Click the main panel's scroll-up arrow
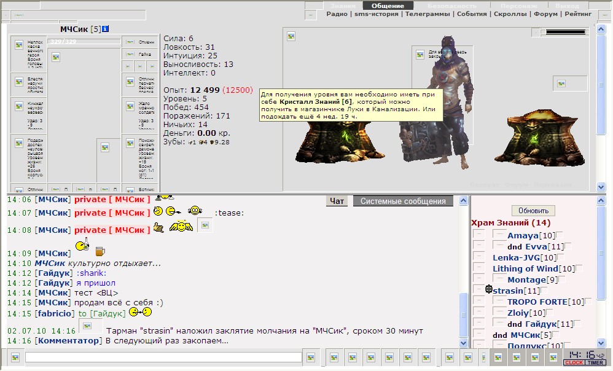Viewport: 613px width, 371px height. (601, 29)
